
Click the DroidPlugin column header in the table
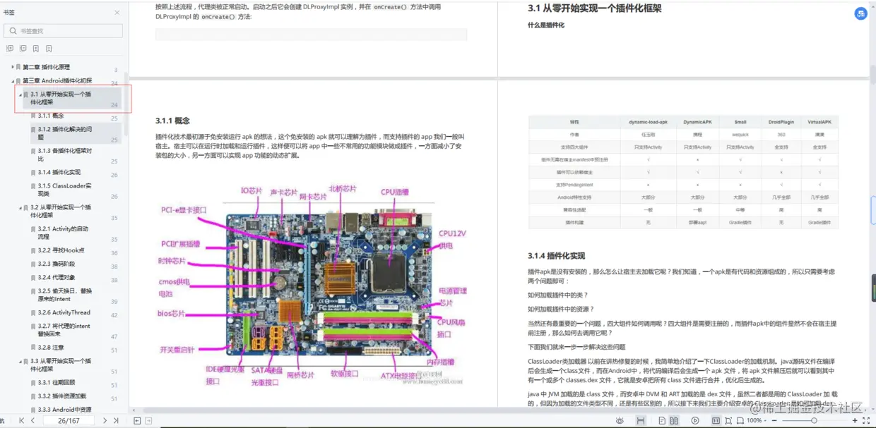click(781, 122)
